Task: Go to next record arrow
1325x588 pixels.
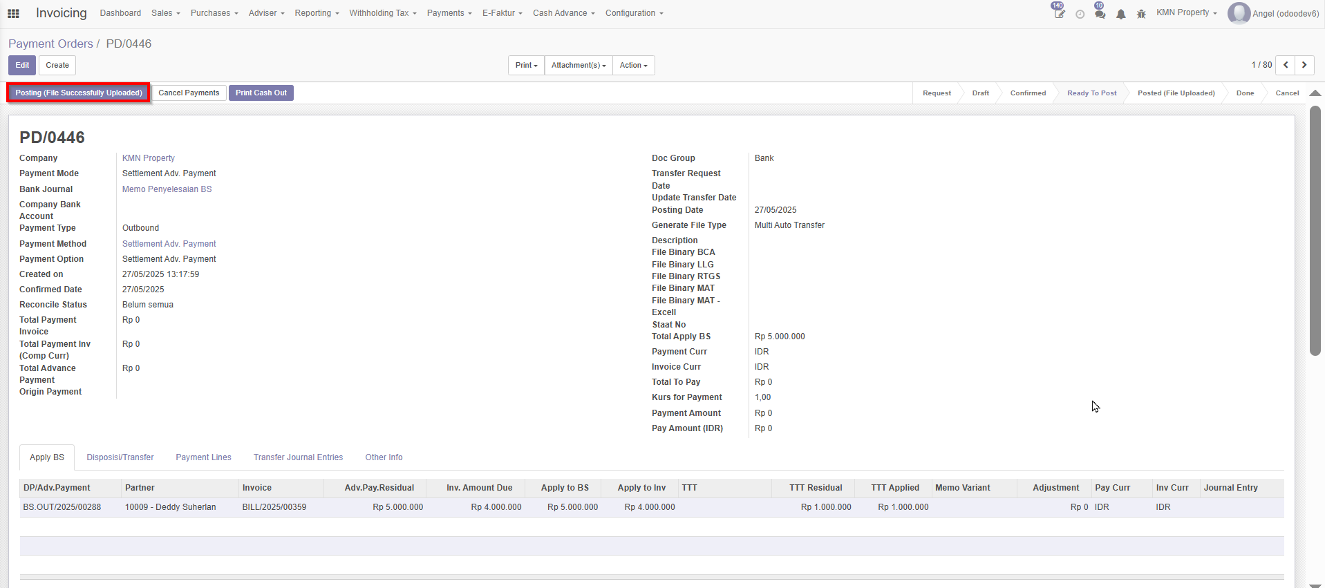Action: [x=1304, y=65]
